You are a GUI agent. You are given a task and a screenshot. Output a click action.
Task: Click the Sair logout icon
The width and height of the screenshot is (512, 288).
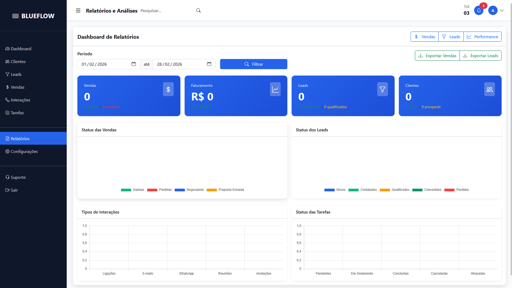point(7,190)
